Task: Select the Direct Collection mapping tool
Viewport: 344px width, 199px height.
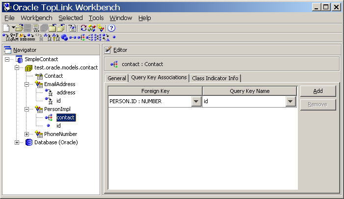Action: [x=49, y=37]
